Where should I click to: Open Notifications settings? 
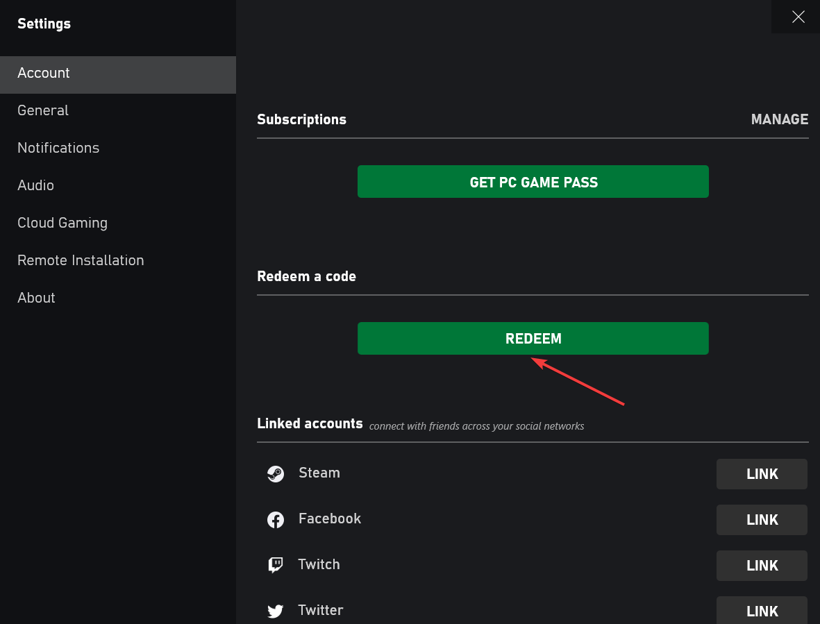pos(117,148)
